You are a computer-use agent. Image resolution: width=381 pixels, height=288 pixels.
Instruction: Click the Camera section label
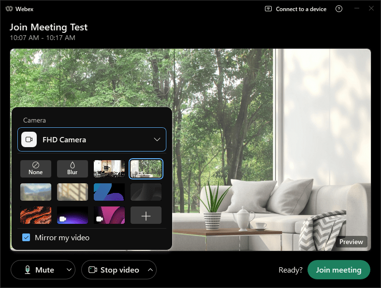(x=34, y=120)
